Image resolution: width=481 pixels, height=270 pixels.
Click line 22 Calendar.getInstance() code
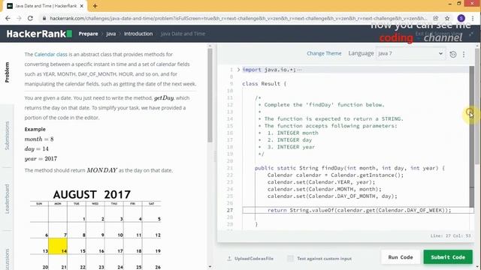pyautogui.click(x=335, y=175)
